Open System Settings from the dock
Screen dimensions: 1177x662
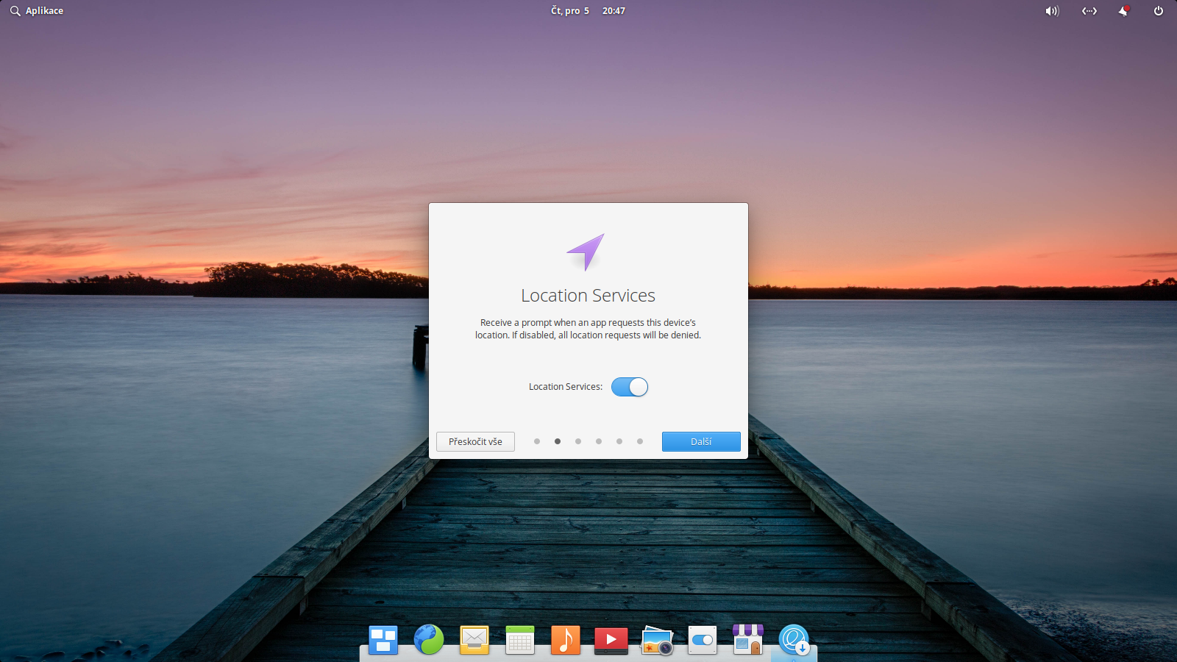(703, 641)
